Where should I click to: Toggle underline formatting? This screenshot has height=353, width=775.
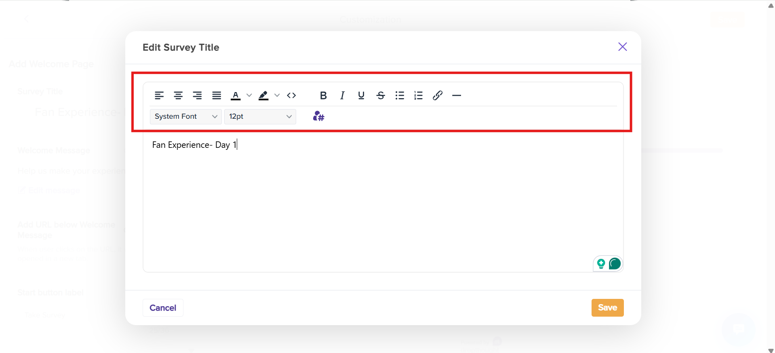361,96
